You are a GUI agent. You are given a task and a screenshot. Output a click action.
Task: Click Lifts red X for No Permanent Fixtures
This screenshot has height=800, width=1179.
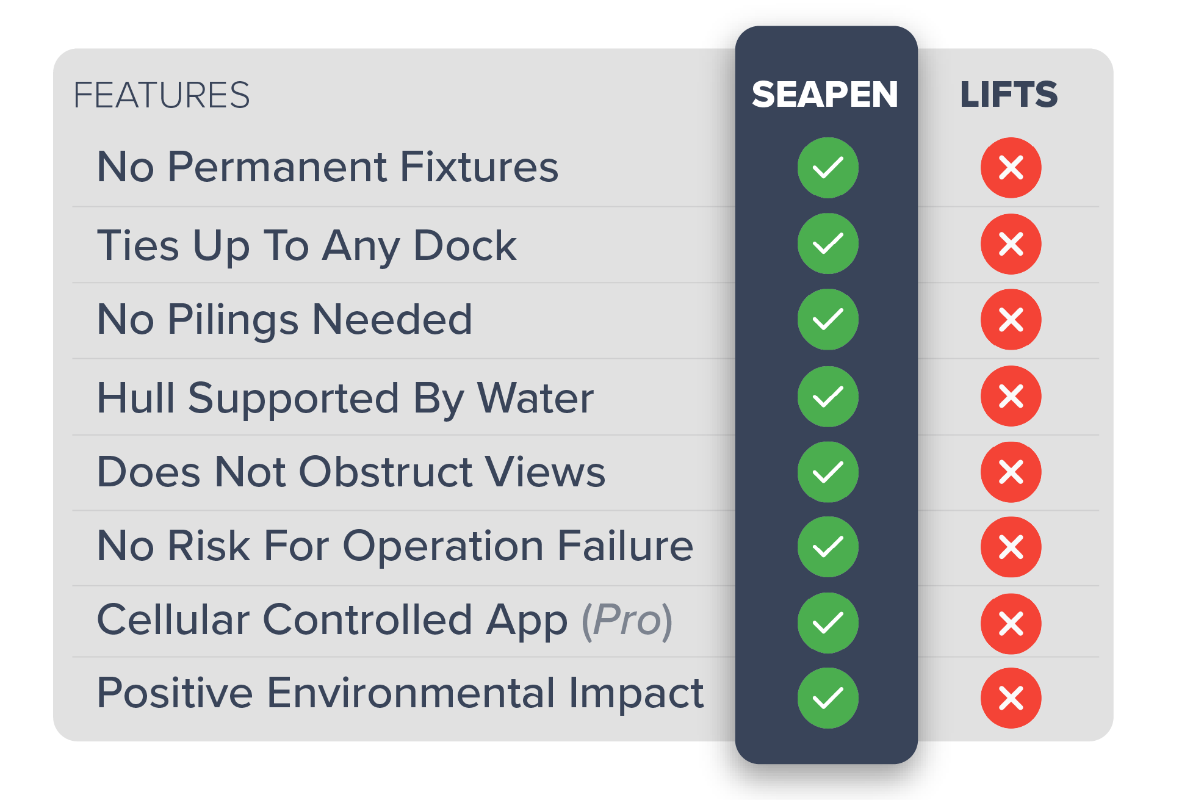click(x=1011, y=167)
